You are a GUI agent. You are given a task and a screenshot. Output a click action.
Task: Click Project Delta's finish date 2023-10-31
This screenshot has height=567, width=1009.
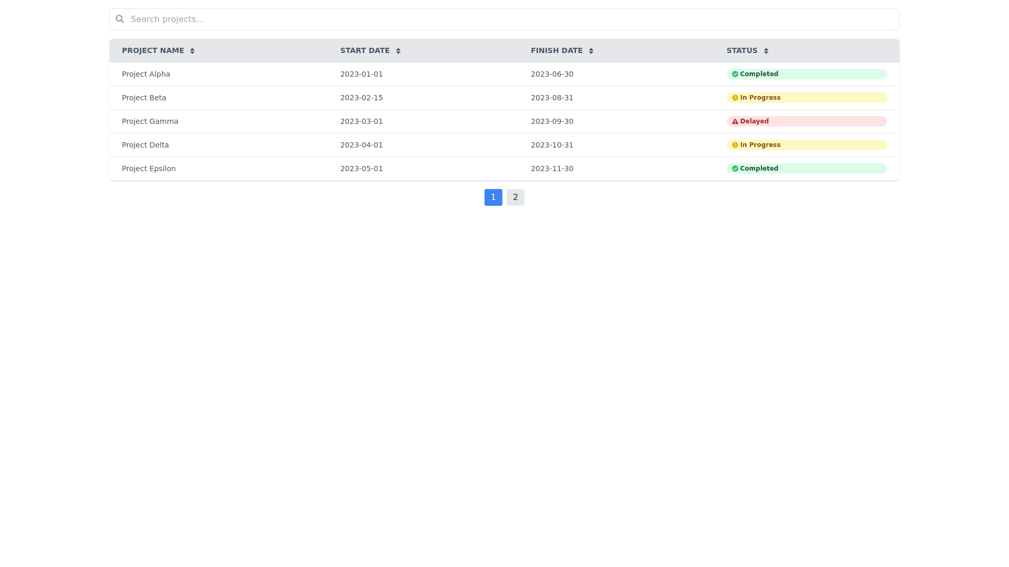[552, 145]
